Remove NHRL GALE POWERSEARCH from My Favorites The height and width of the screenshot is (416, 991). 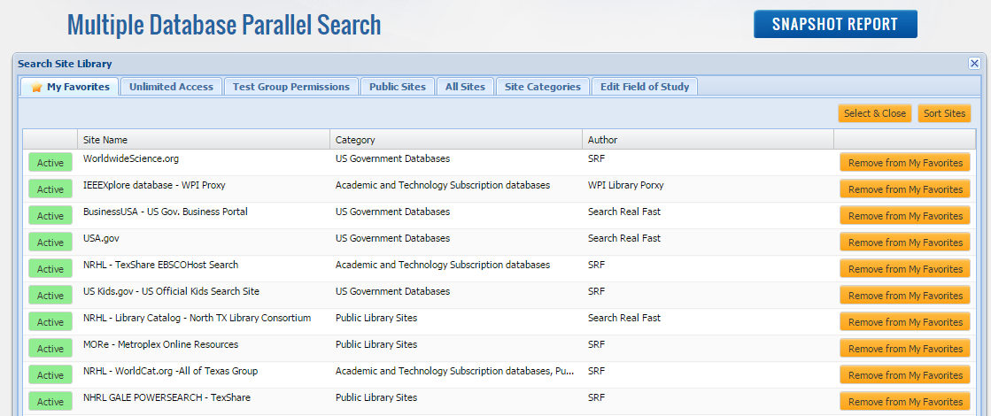[x=905, y=402]
